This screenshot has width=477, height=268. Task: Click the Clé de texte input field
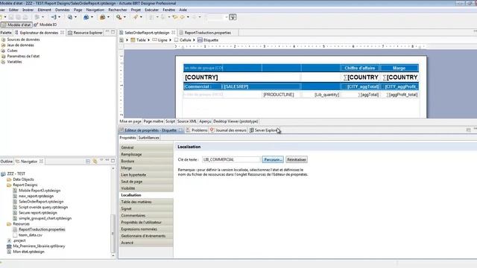[x=231, y=159]
